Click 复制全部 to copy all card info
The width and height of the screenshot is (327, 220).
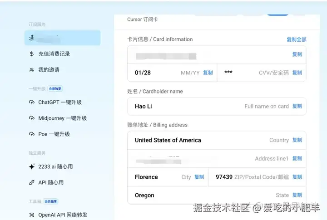(296, 39)
